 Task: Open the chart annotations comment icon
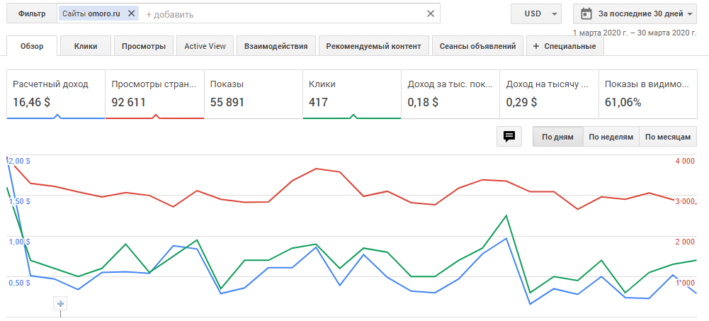tap(509, 137)
